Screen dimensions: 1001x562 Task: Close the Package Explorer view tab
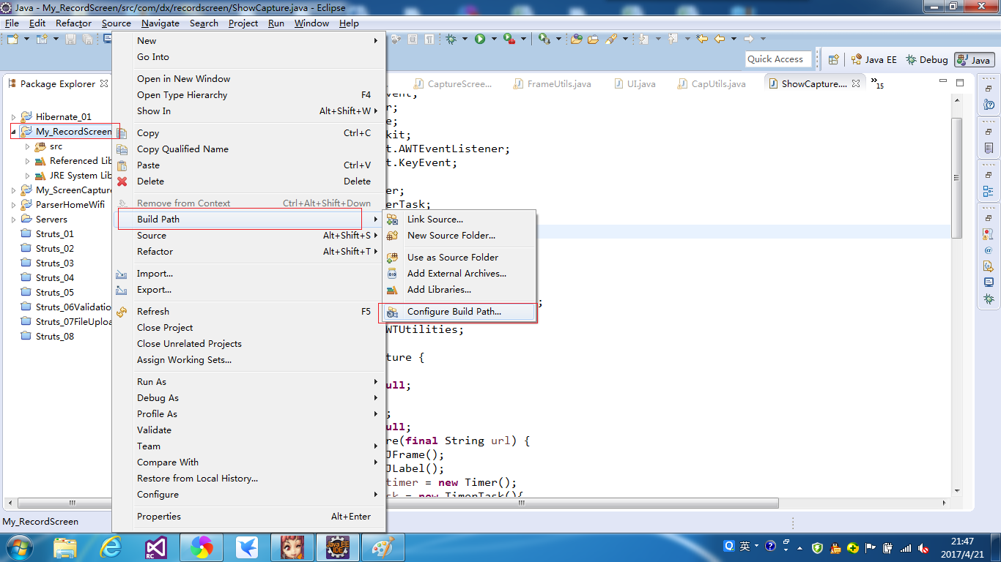[104, 83]
